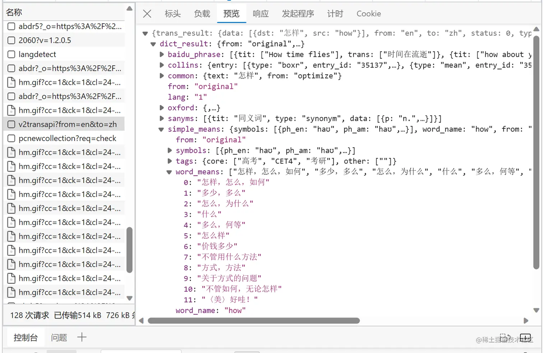The width and height of the screenshot is (543, 353).
Task: Expand the symbols array
Action: click(170, 150)
